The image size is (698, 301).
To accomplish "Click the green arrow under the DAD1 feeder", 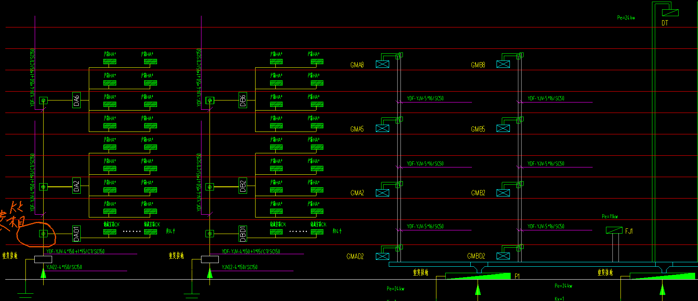I will pyautogui.click(x=43, y=273).
